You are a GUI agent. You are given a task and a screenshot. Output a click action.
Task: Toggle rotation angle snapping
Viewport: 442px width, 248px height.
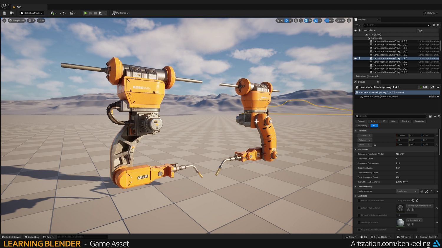[x=316, y=21]
